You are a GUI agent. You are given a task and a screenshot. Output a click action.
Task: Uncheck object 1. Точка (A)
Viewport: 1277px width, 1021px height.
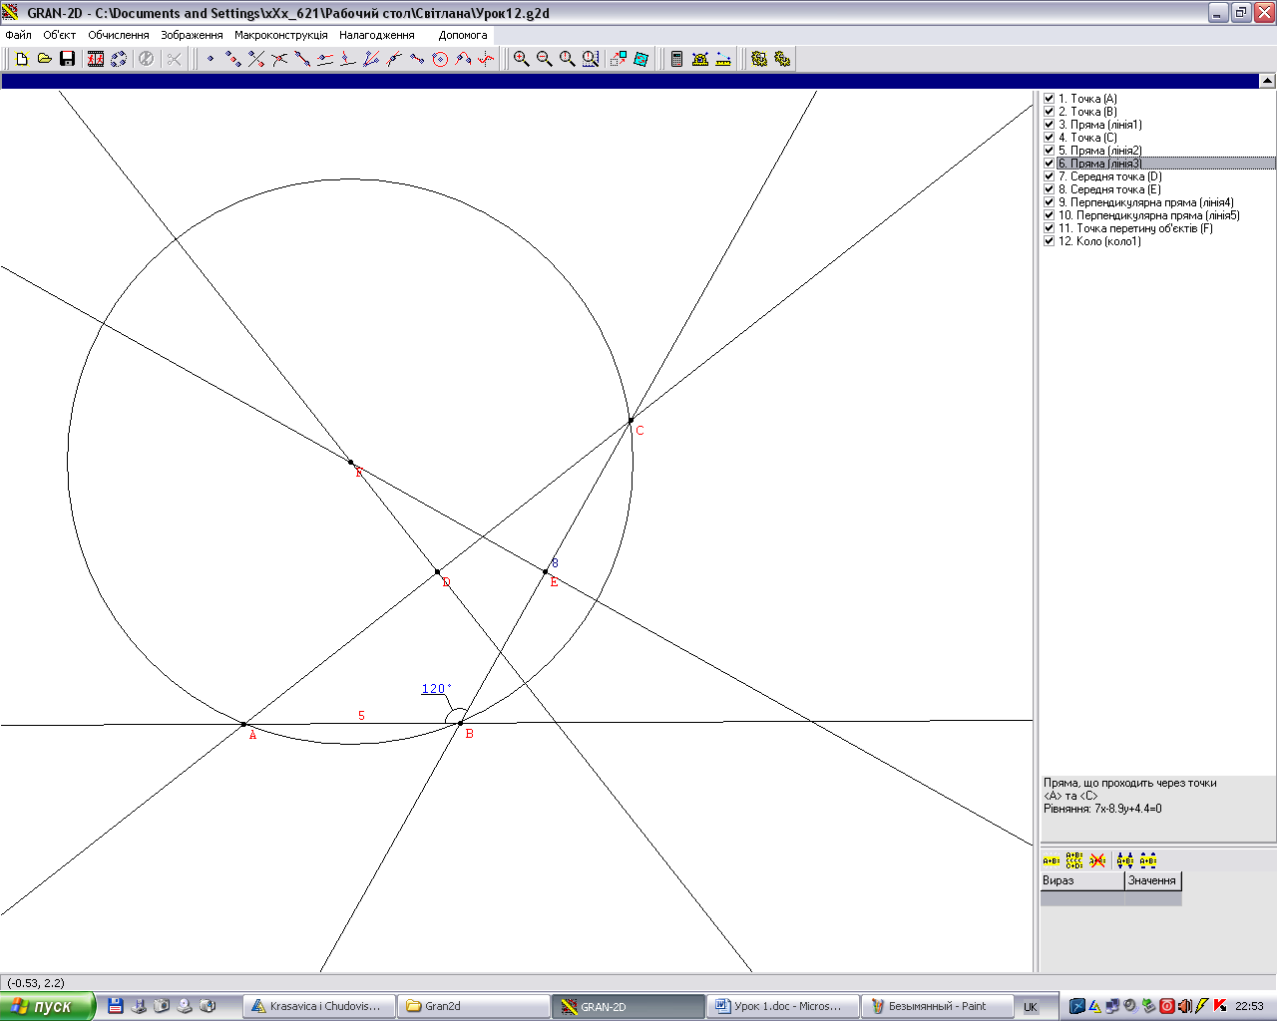(x=1050, y=99)
